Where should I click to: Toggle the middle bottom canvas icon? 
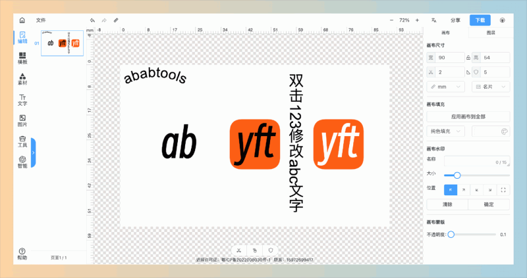(x=255, y=250)
